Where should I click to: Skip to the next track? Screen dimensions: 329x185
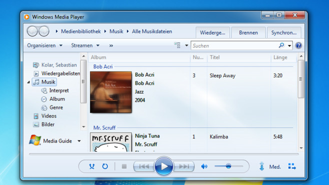tap(184, 166)
